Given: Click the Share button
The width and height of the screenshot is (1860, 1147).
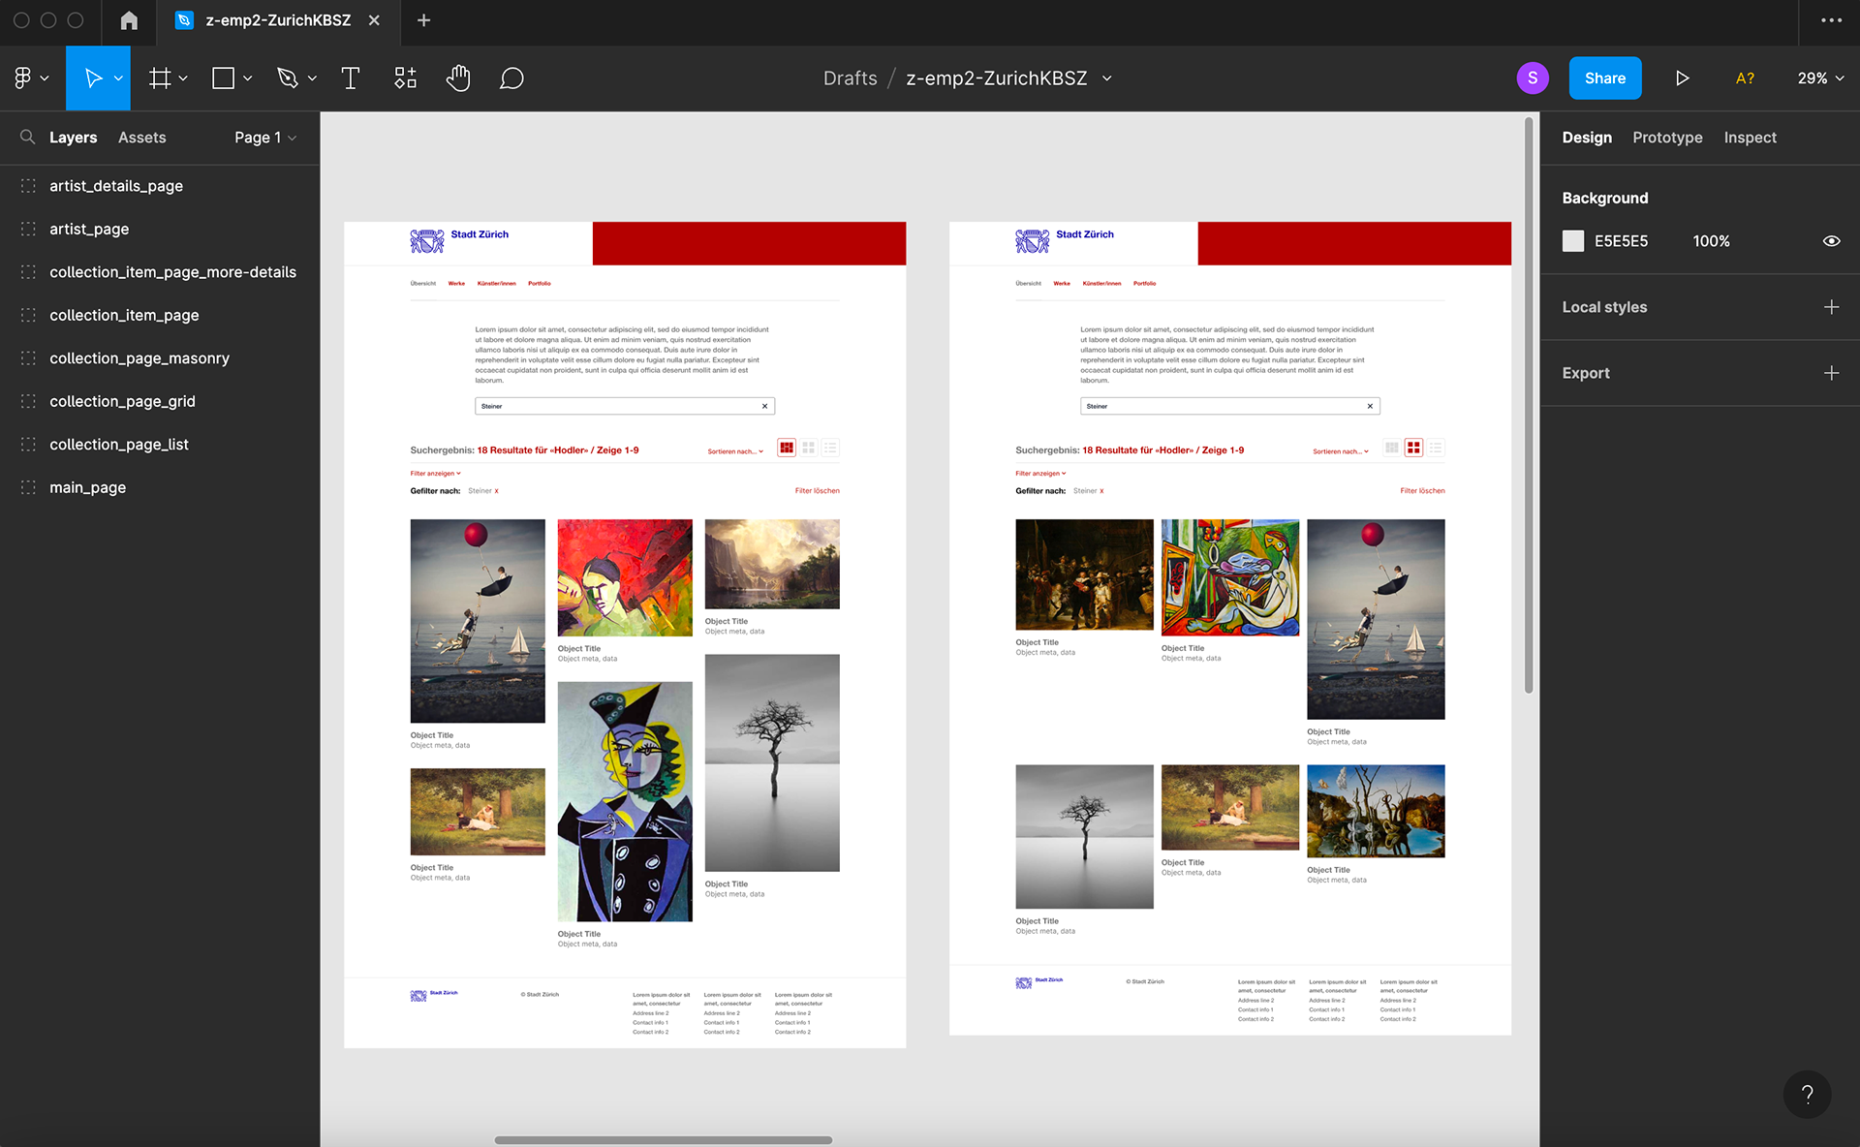Looking at the screenshot, I should pos(1604,78).
